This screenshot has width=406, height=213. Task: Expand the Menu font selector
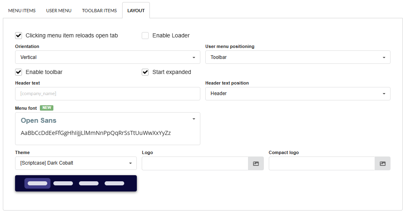click(x=108, y=128)
